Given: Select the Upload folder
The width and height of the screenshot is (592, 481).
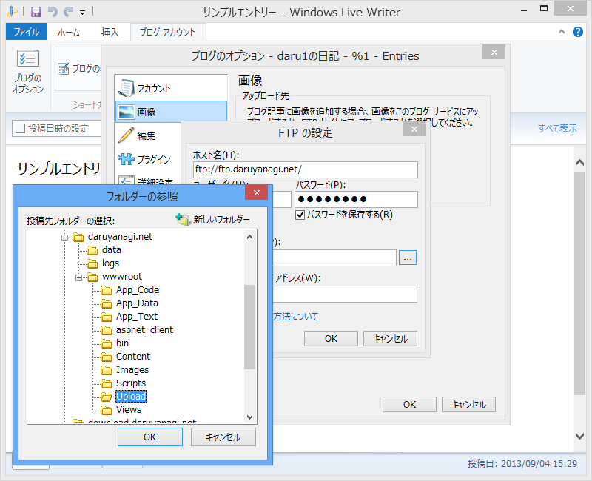Looking at the screenshot, I should point(131,397).
